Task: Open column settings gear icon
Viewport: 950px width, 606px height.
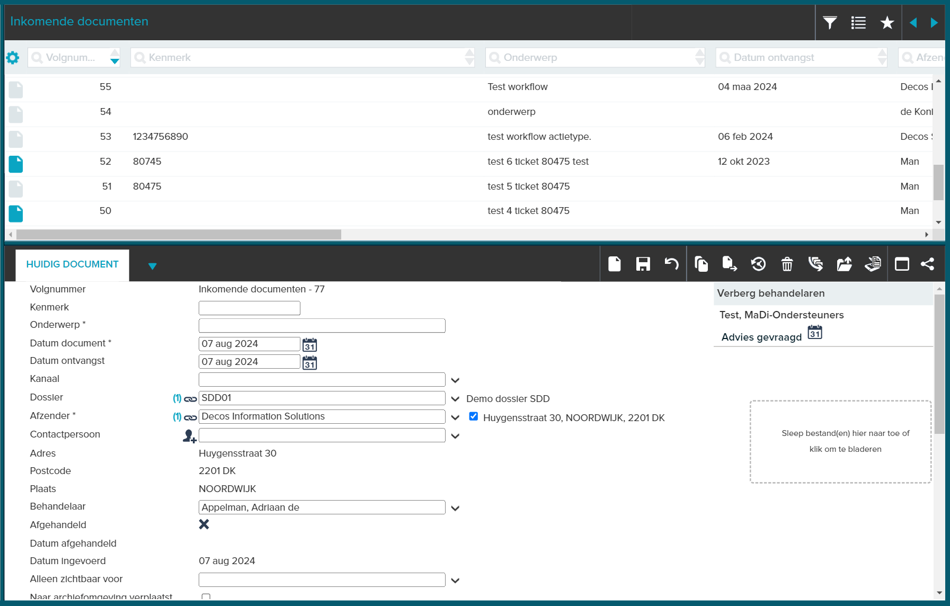Action: pos(13,57)
